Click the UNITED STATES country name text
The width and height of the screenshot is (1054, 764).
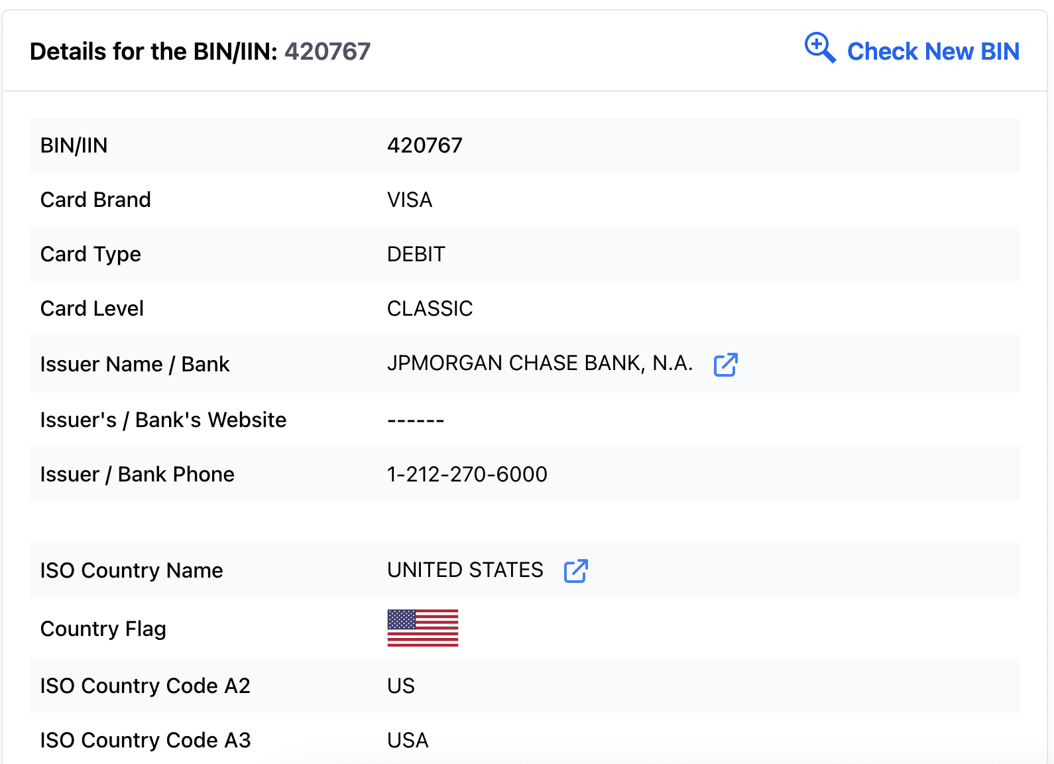465,570
